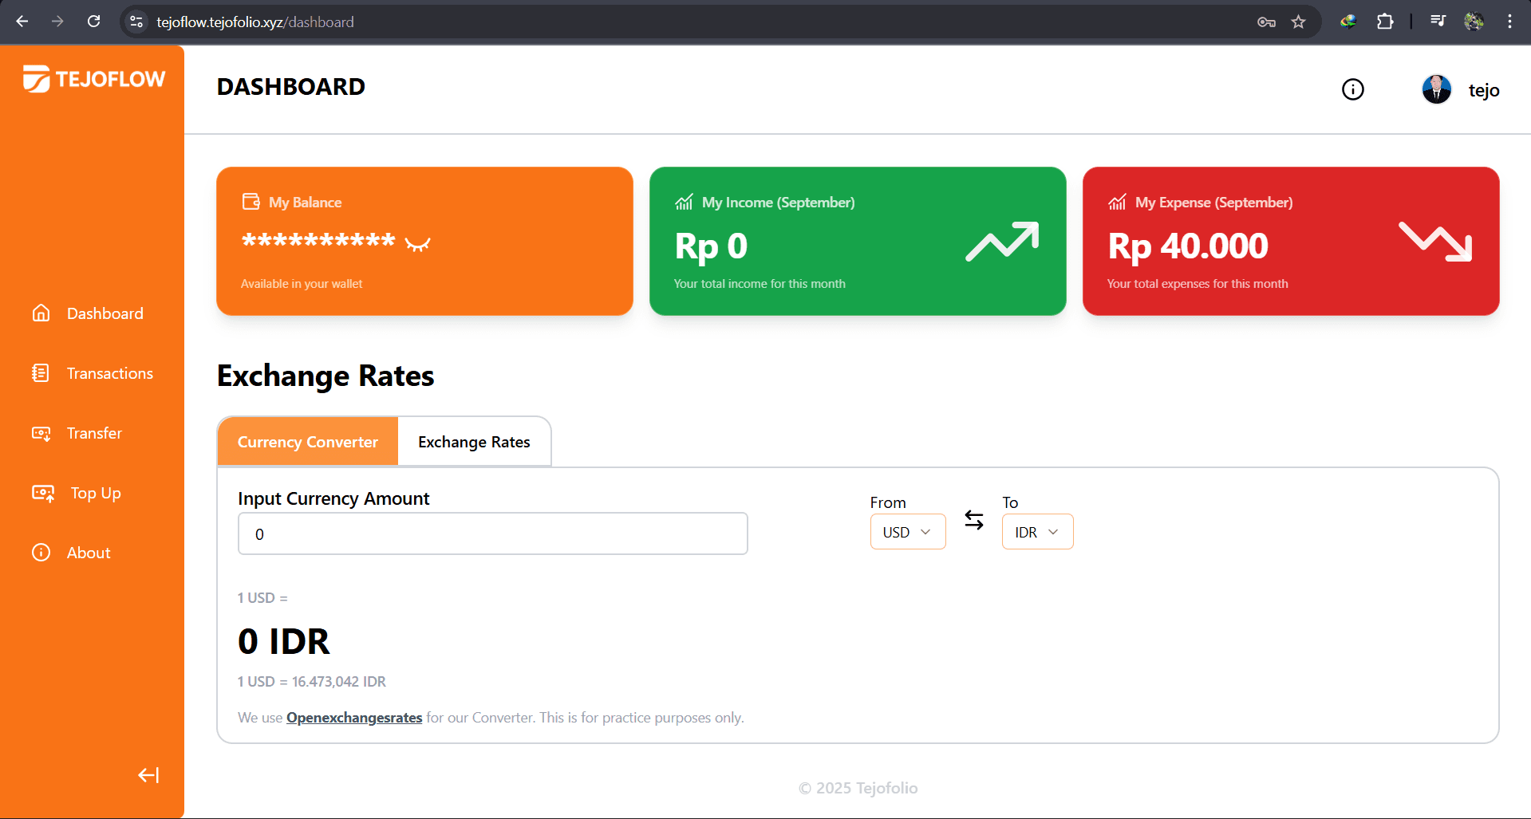Expand the From currency USD dropdown
This screenshot has width=1531, height=819.
click(x=907, y=532)
